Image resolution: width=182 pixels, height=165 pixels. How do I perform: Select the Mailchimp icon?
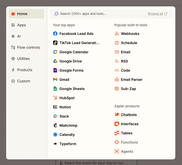coord(55,125)
